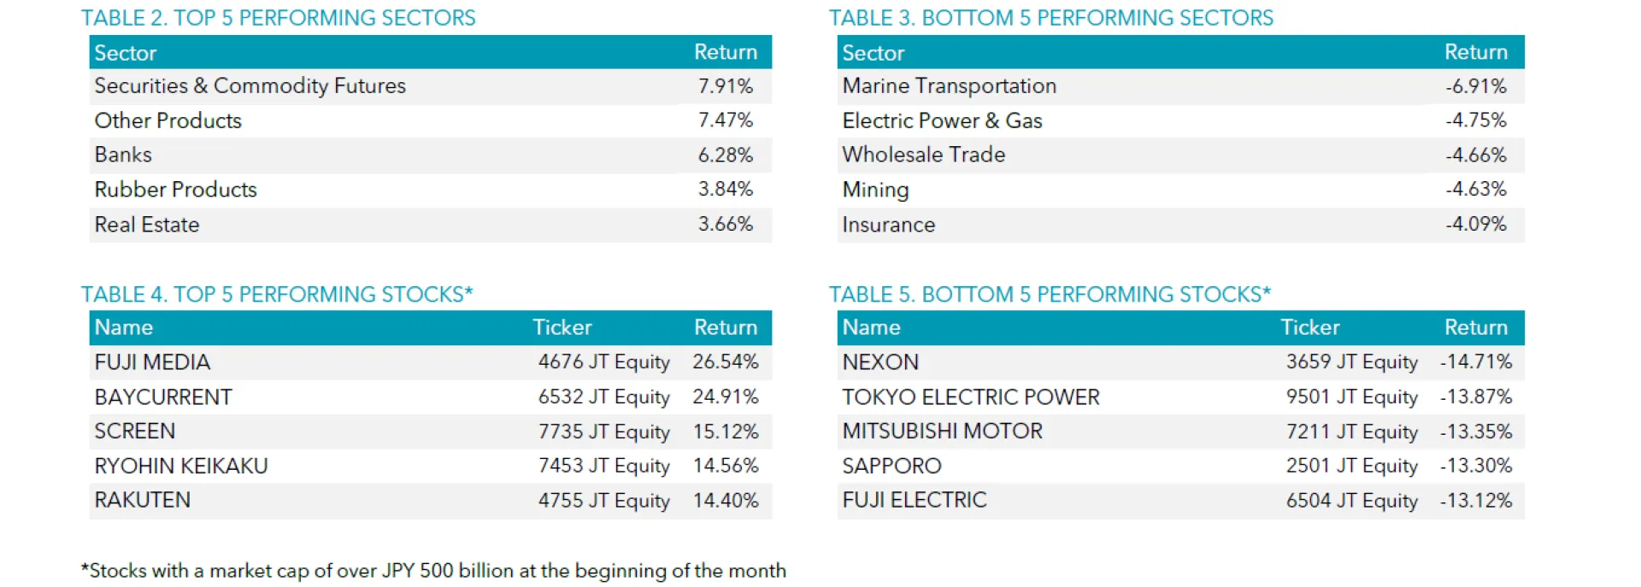The image size is (1641, 587).
Task: Click the Rubber Products return value 3.84%
Action: pos(725,189)
